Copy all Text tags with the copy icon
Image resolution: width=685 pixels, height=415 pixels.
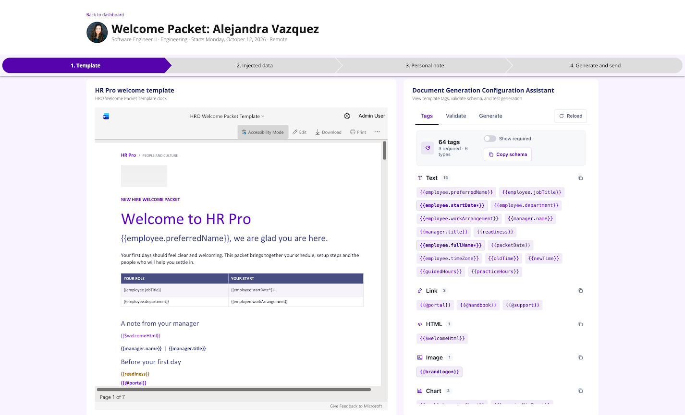pyautogui.click(x=580, y=178)
